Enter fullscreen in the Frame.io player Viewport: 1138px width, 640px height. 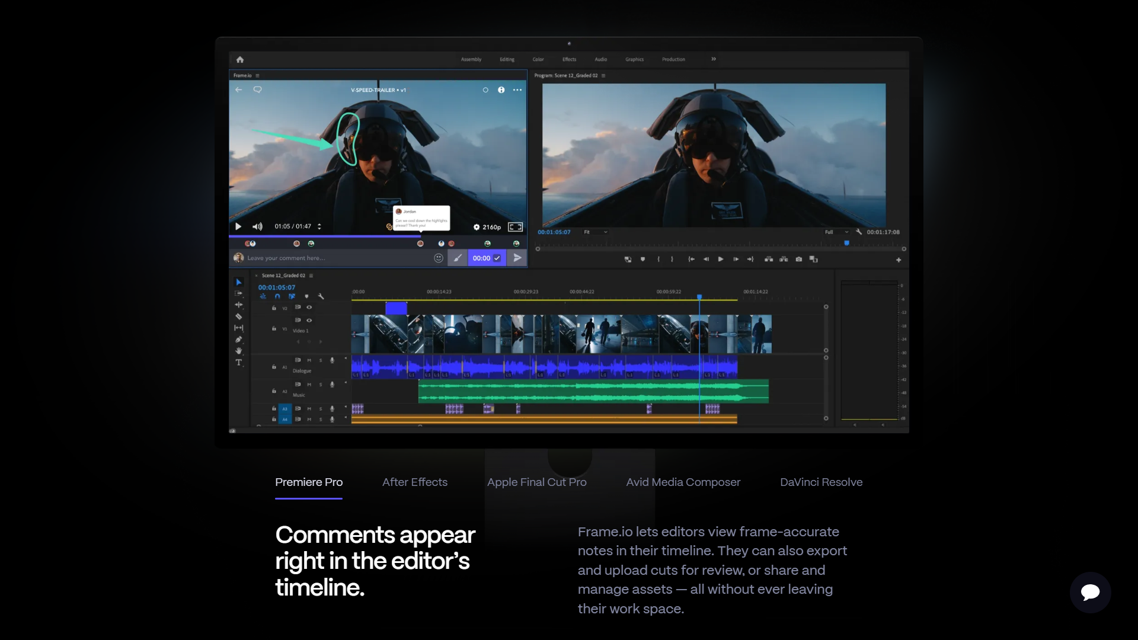(x=516, y=227)
